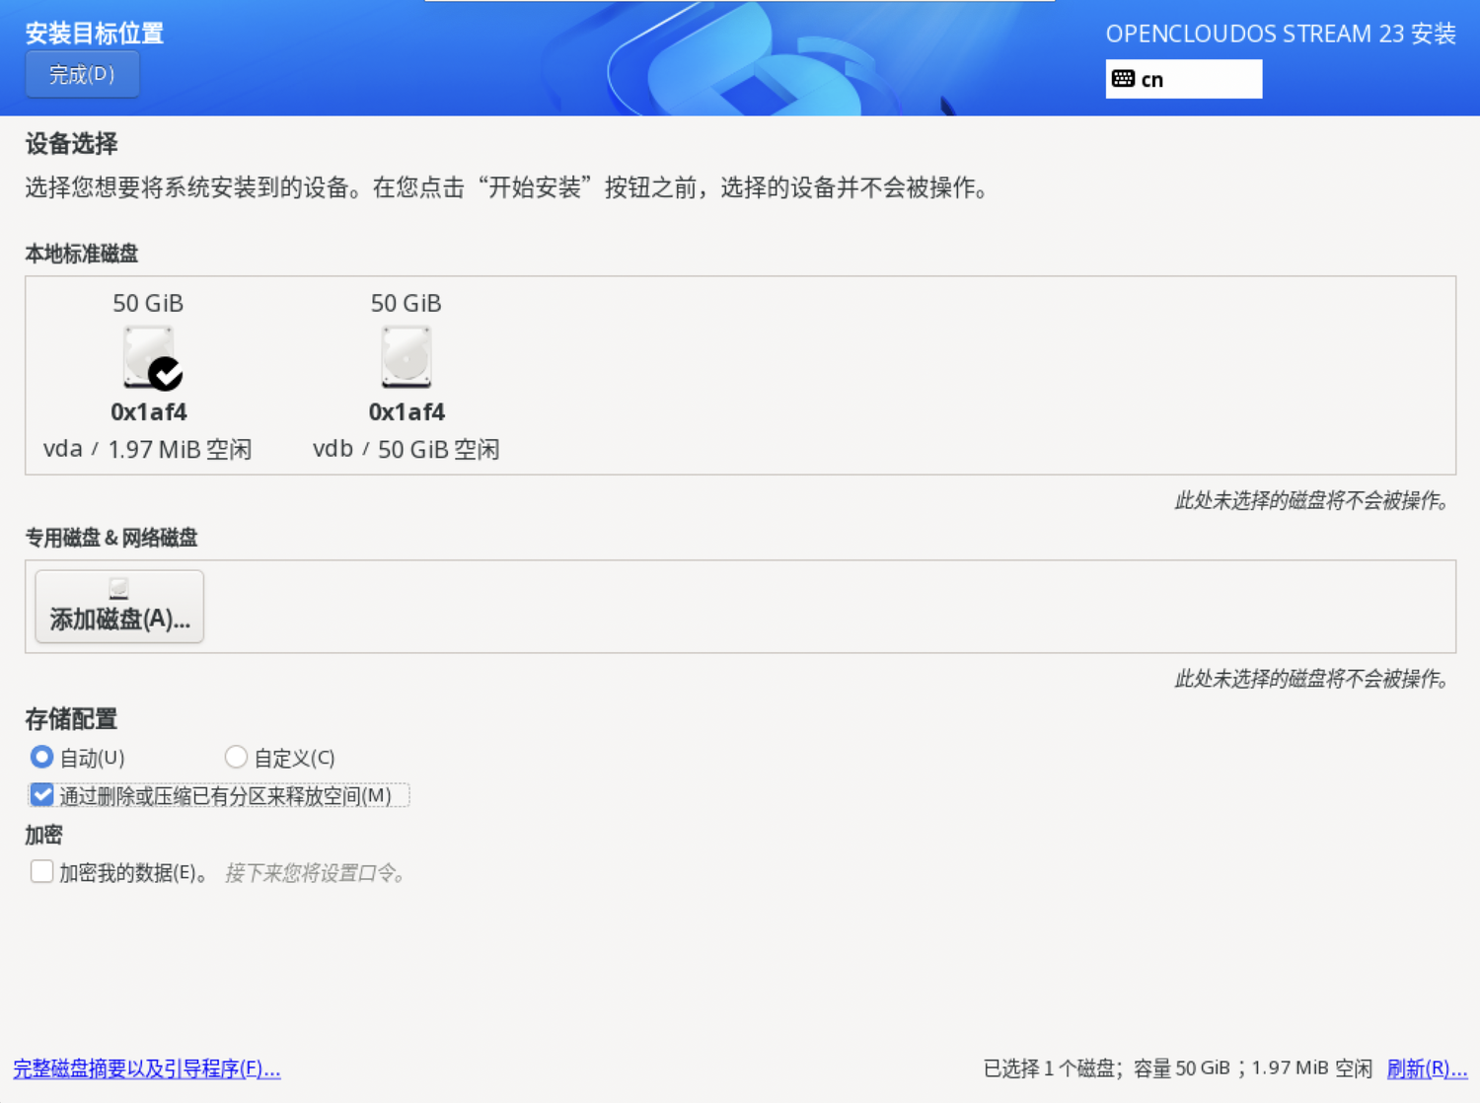The image size is (1480, 1103).
Task: Click the vdb / 50 GiB 空闲 label
Action: pos(407,450)
